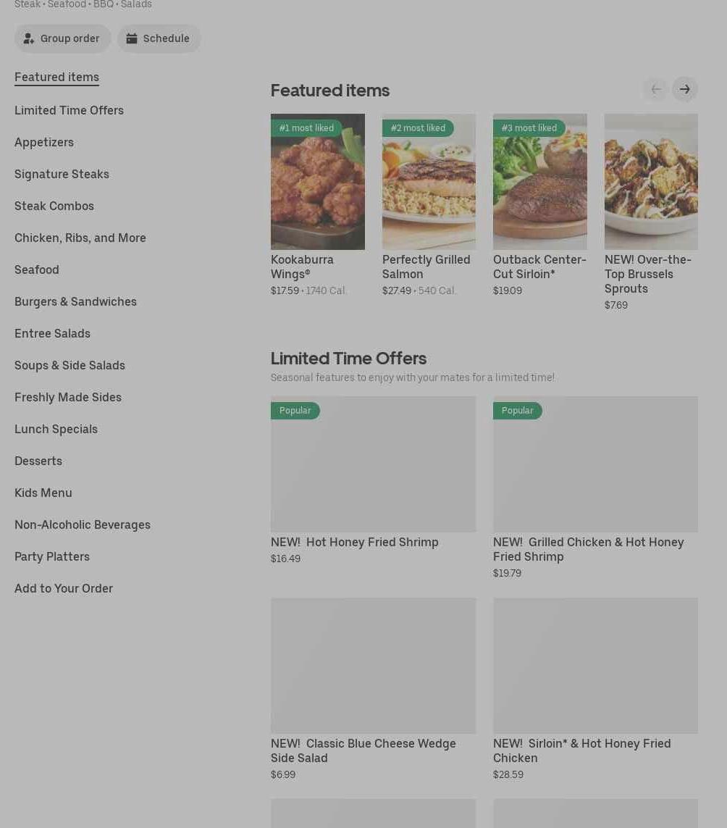The image size is (727, 828).
Task: Click the Schedule calendar icon
Action: coord(132,38)
